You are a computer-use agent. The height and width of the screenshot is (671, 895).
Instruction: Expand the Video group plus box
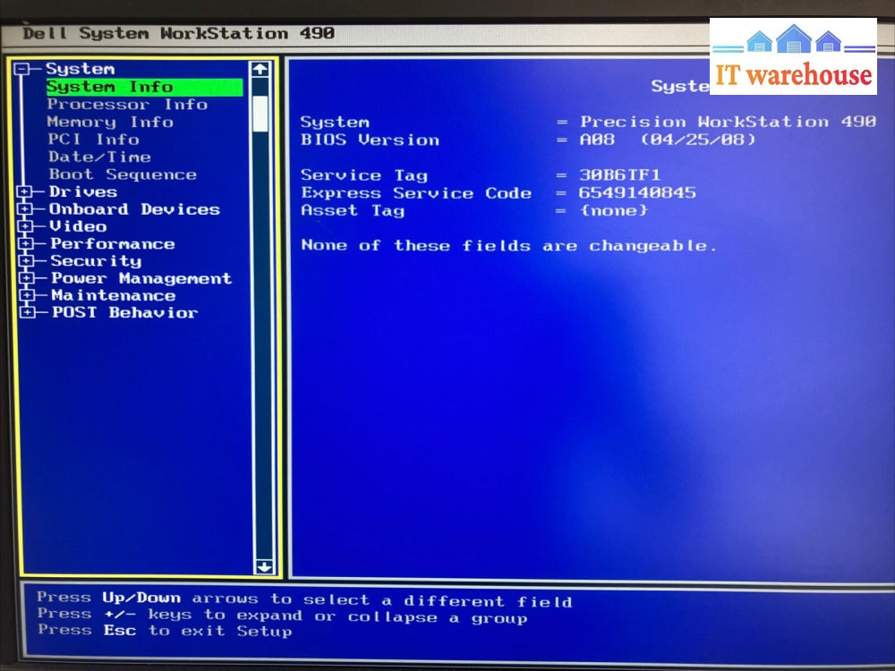(26, 227)
